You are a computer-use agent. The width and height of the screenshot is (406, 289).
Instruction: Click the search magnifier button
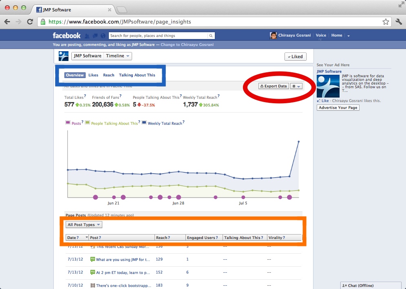coord(211,36)
